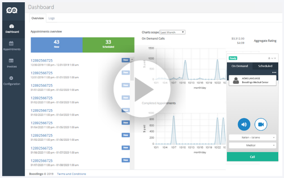Viewport: 284px width, 178px height.
Task: Click the Boostlingo logo in the sidebar
Action: pyautogui.click(x=12, y=10)
